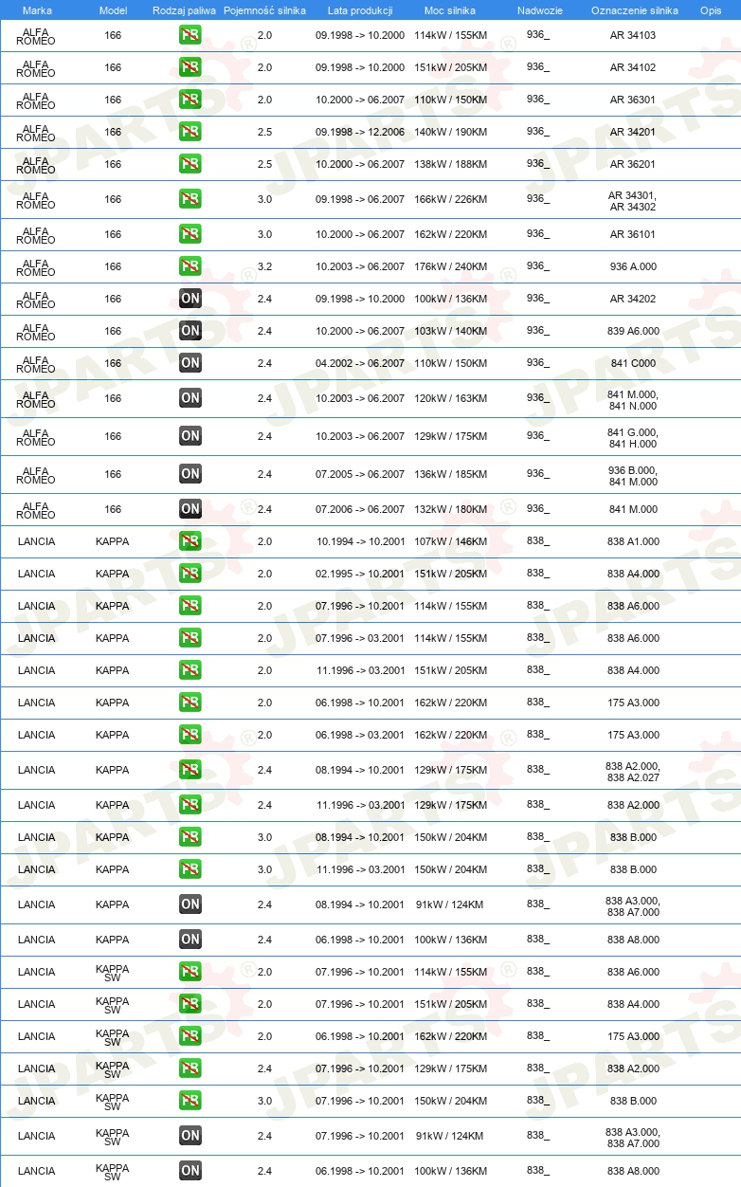Click ON icon in the 841 C000 row
The height and width of the screenshot is (1187, 741).
[x=190, y=364]
